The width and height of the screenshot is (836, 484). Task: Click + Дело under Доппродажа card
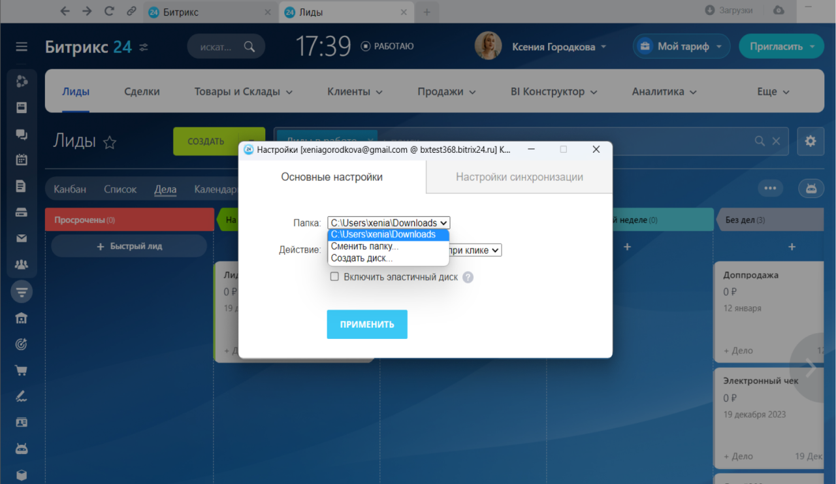738,351
